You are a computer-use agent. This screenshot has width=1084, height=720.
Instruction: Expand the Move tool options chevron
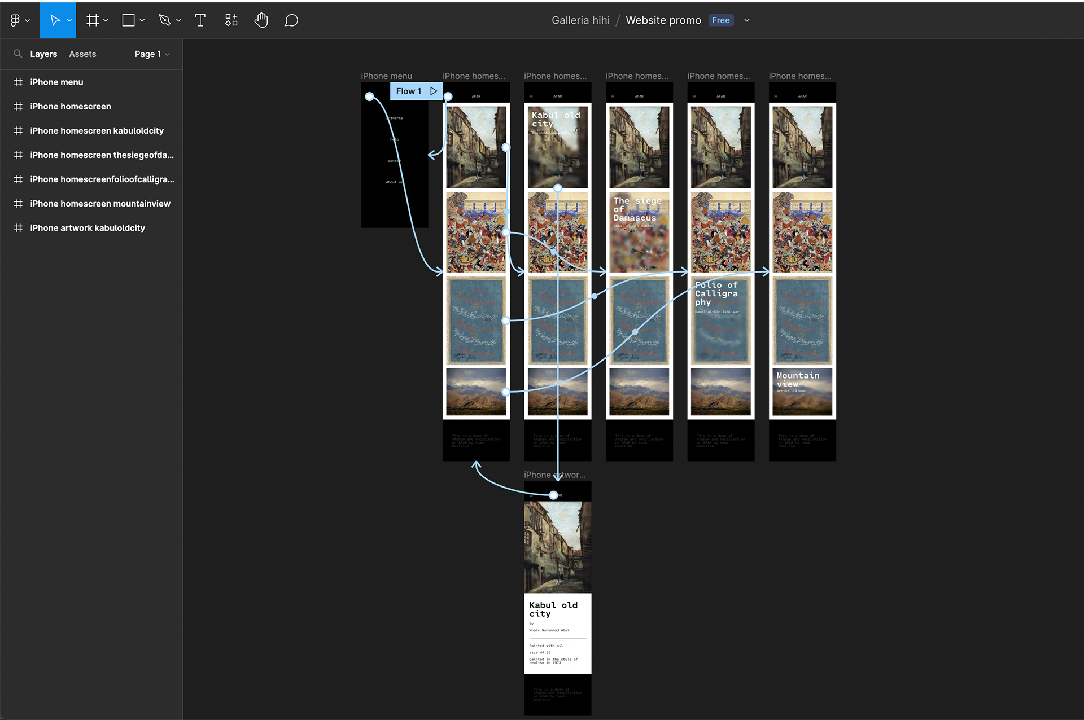coord(69,20)
